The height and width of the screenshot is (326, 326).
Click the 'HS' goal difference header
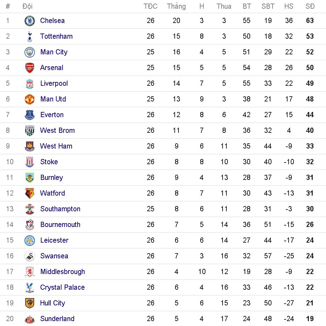(289, 6)
